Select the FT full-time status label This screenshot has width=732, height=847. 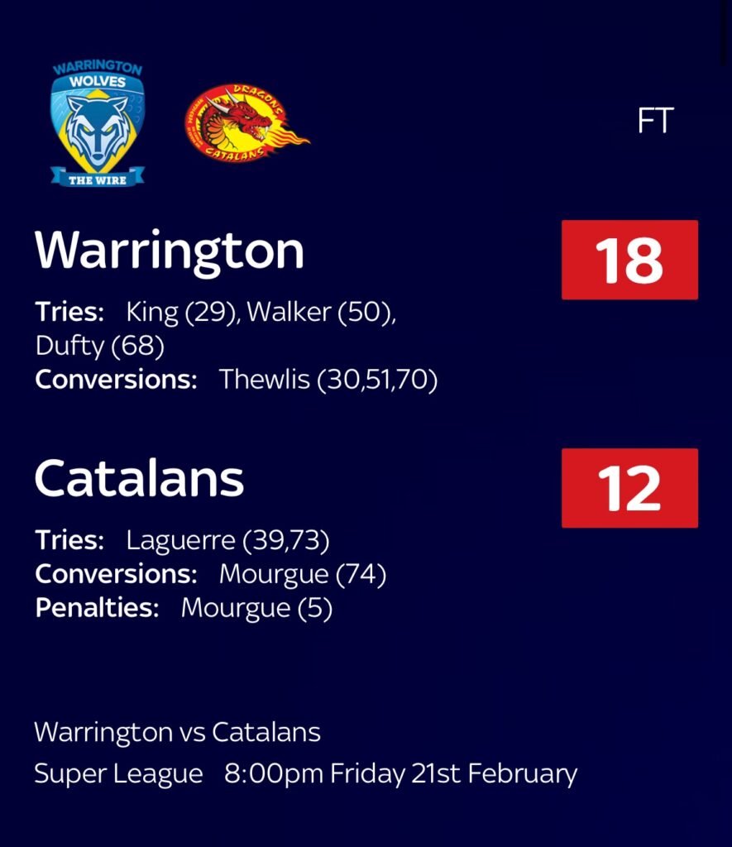(655, 120)
